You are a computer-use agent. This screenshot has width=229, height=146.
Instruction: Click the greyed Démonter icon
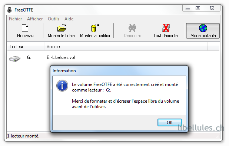point(132,28)
